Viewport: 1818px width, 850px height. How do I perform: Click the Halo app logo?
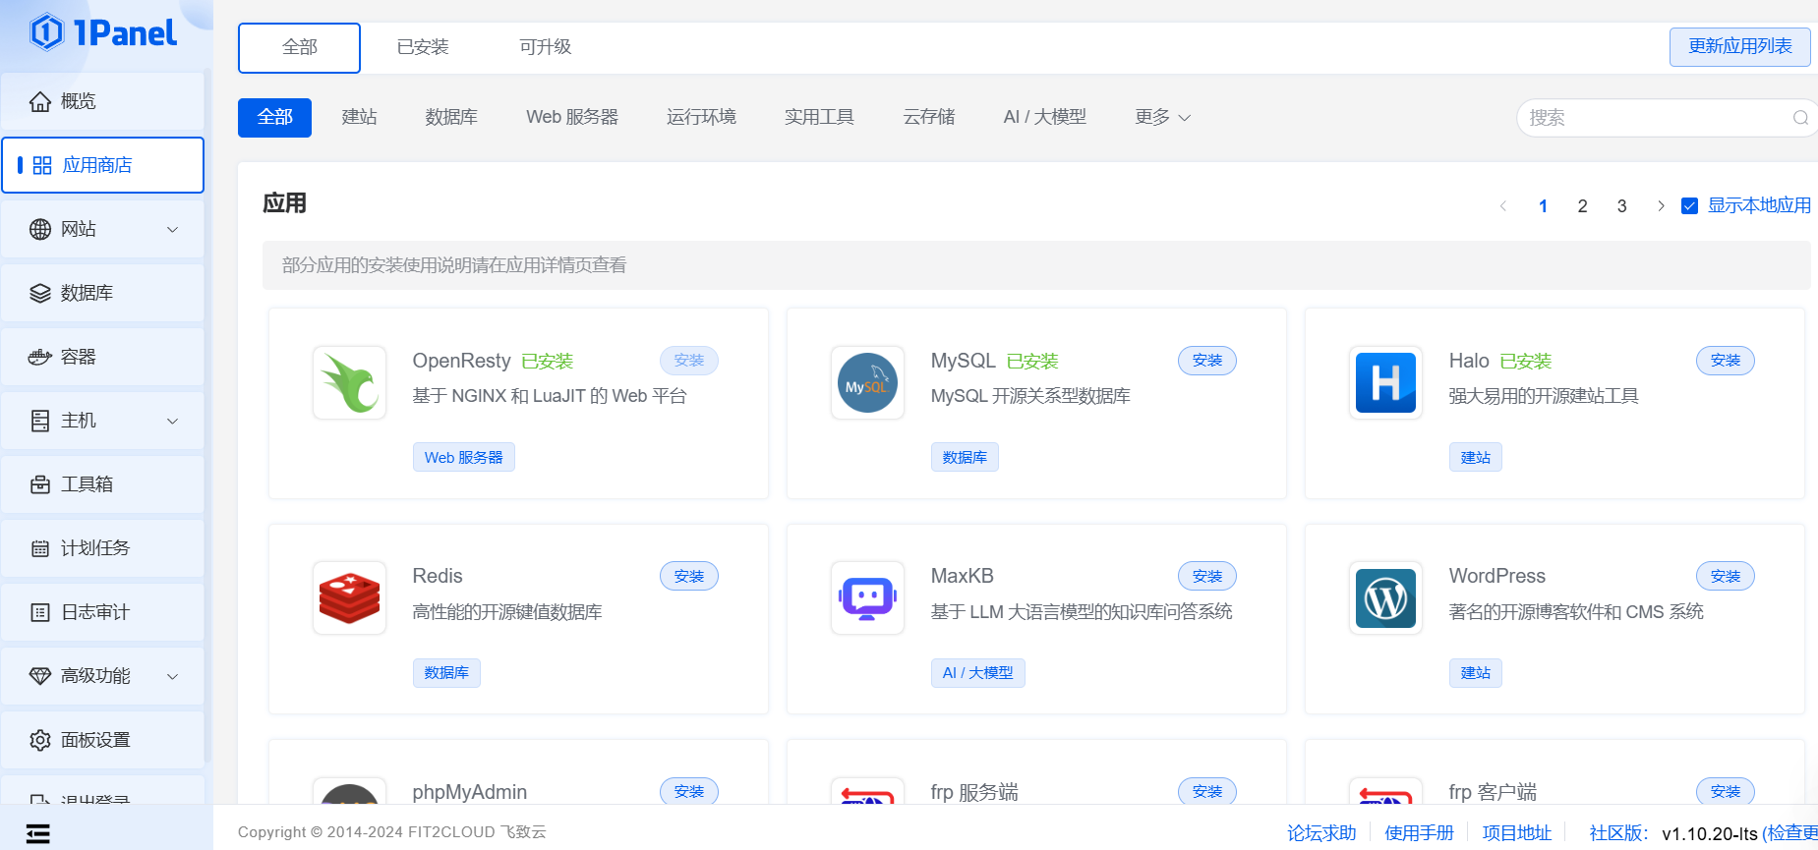[1385, 382]
